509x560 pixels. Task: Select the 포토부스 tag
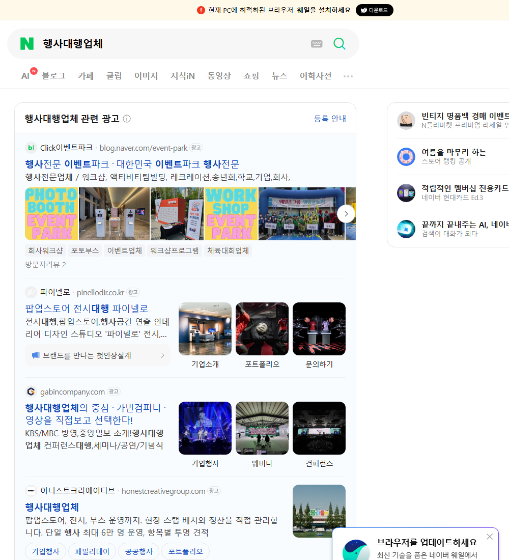pyautogui.click(x=85, y=250)
